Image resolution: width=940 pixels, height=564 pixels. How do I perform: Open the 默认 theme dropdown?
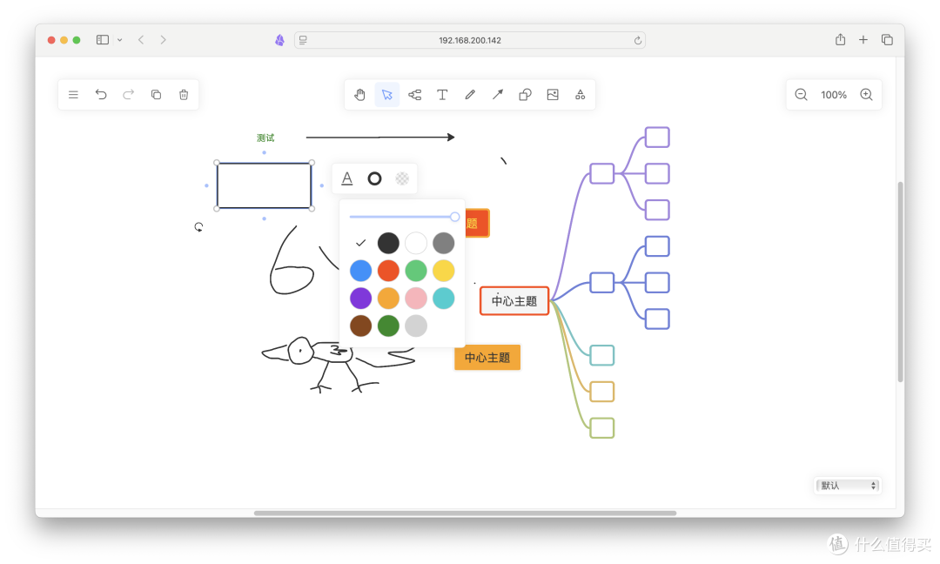click(x=847, y=486)
